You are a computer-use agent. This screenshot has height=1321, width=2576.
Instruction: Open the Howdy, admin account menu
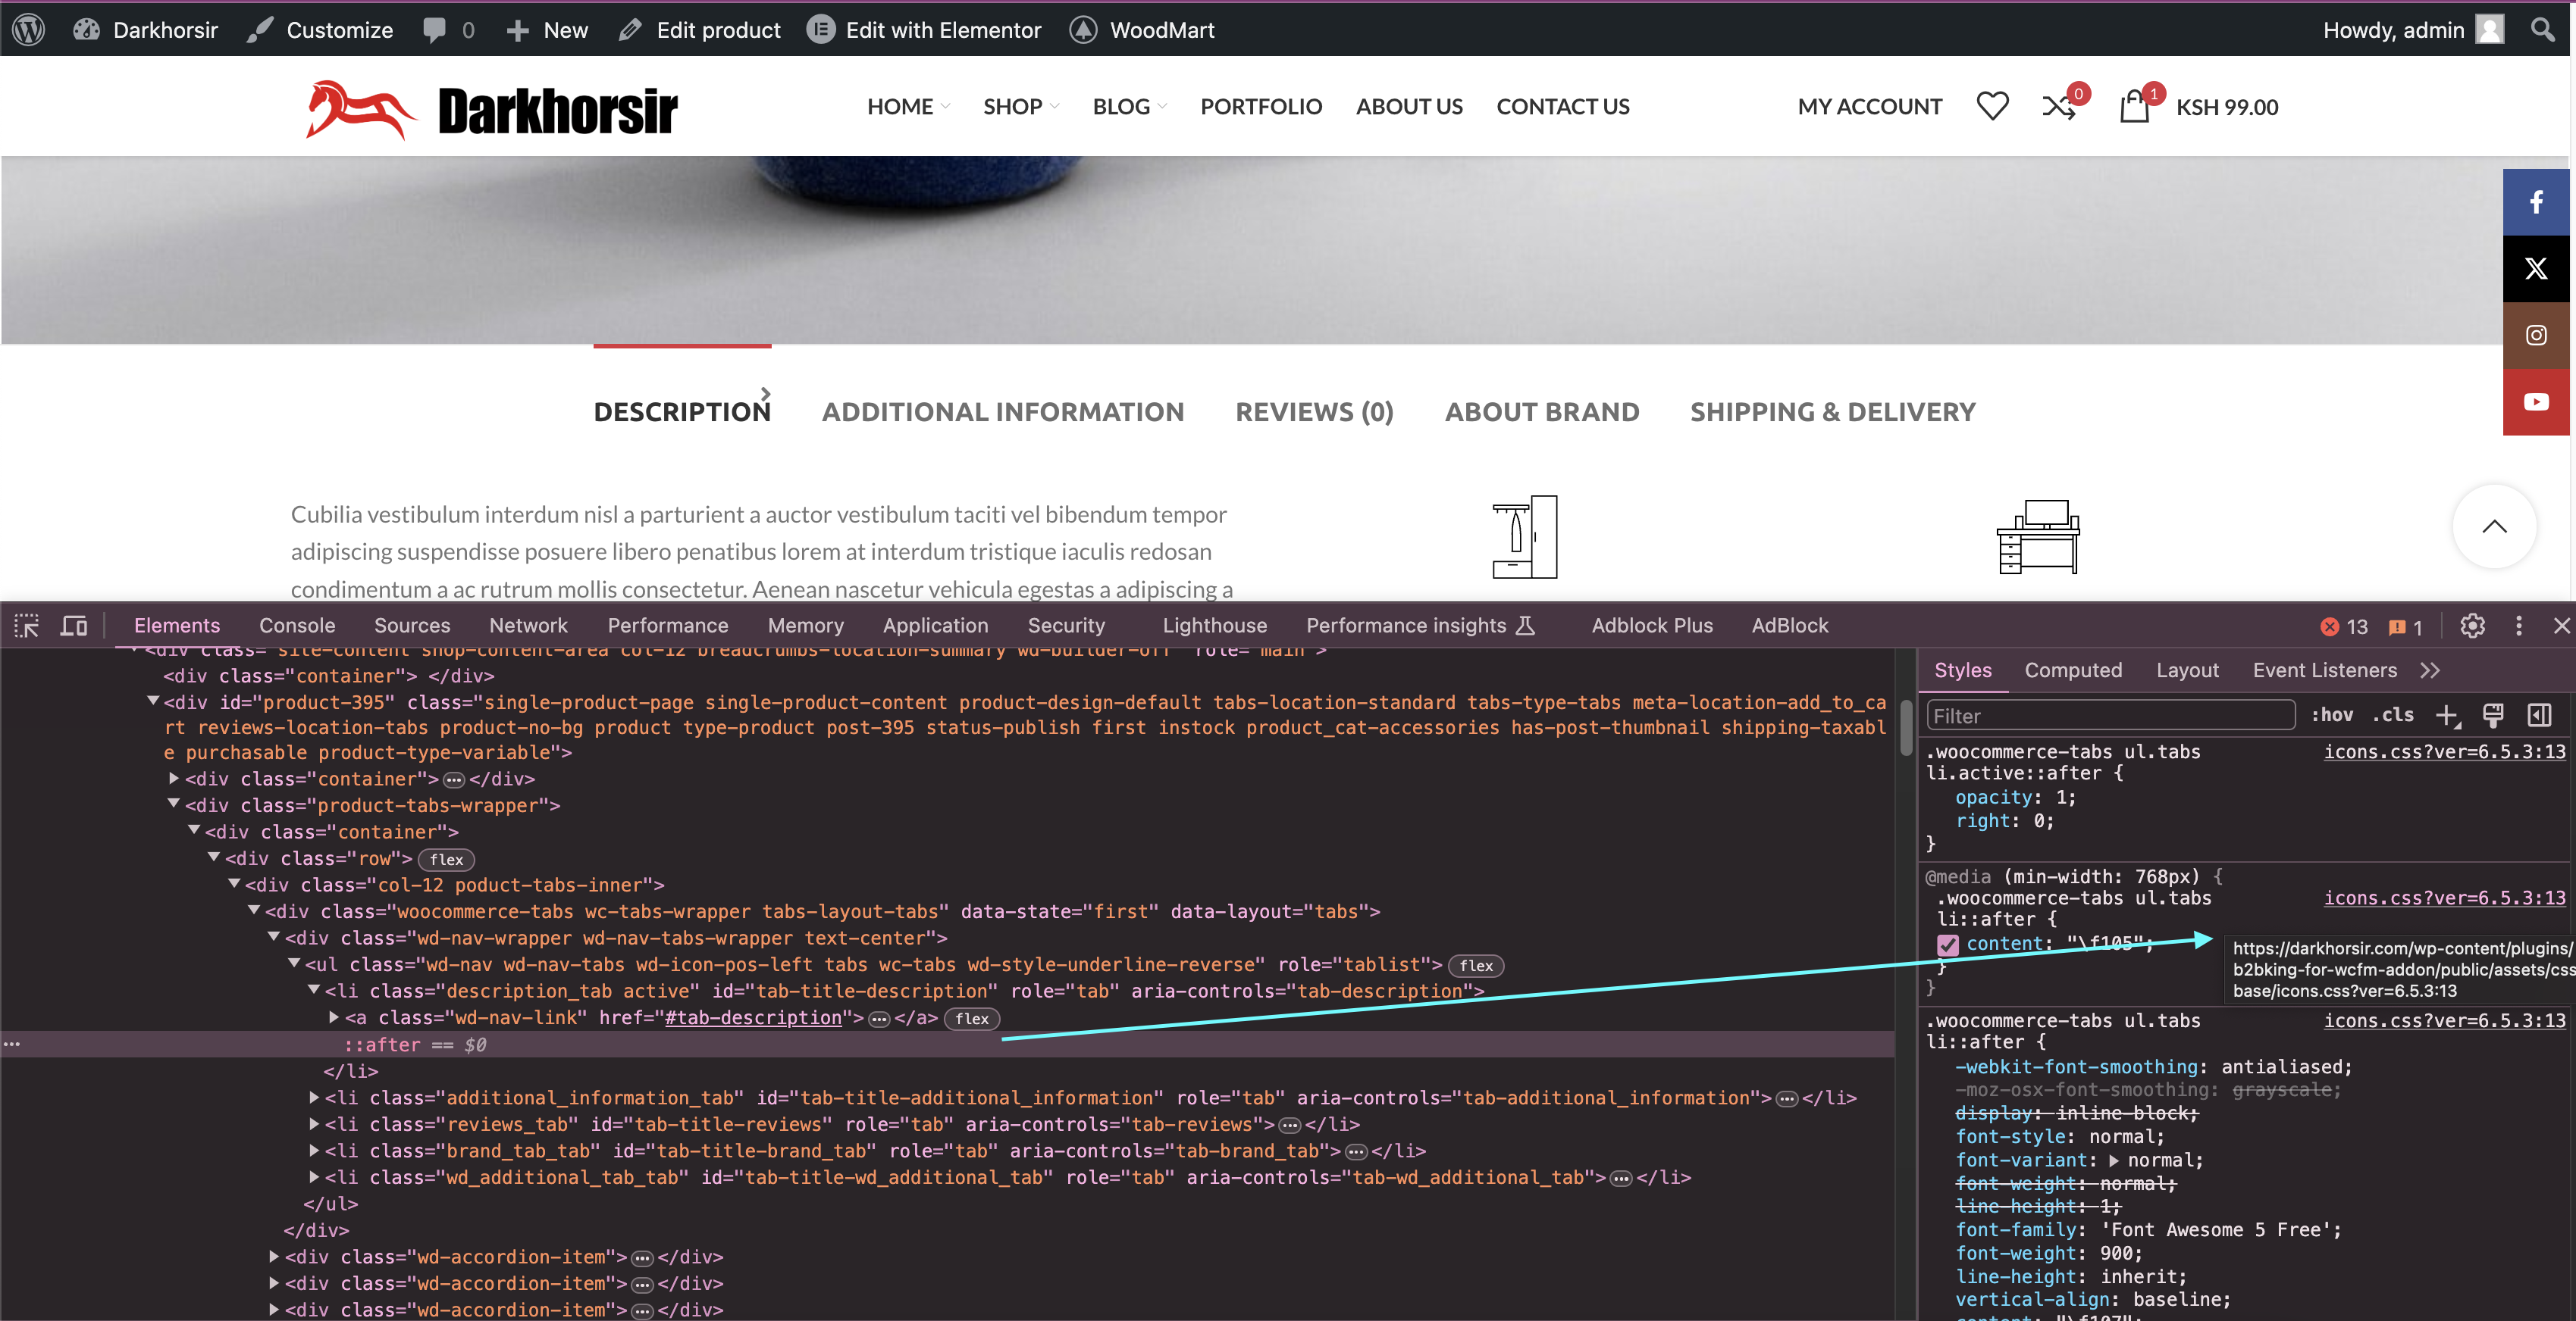pos(2412,29)
